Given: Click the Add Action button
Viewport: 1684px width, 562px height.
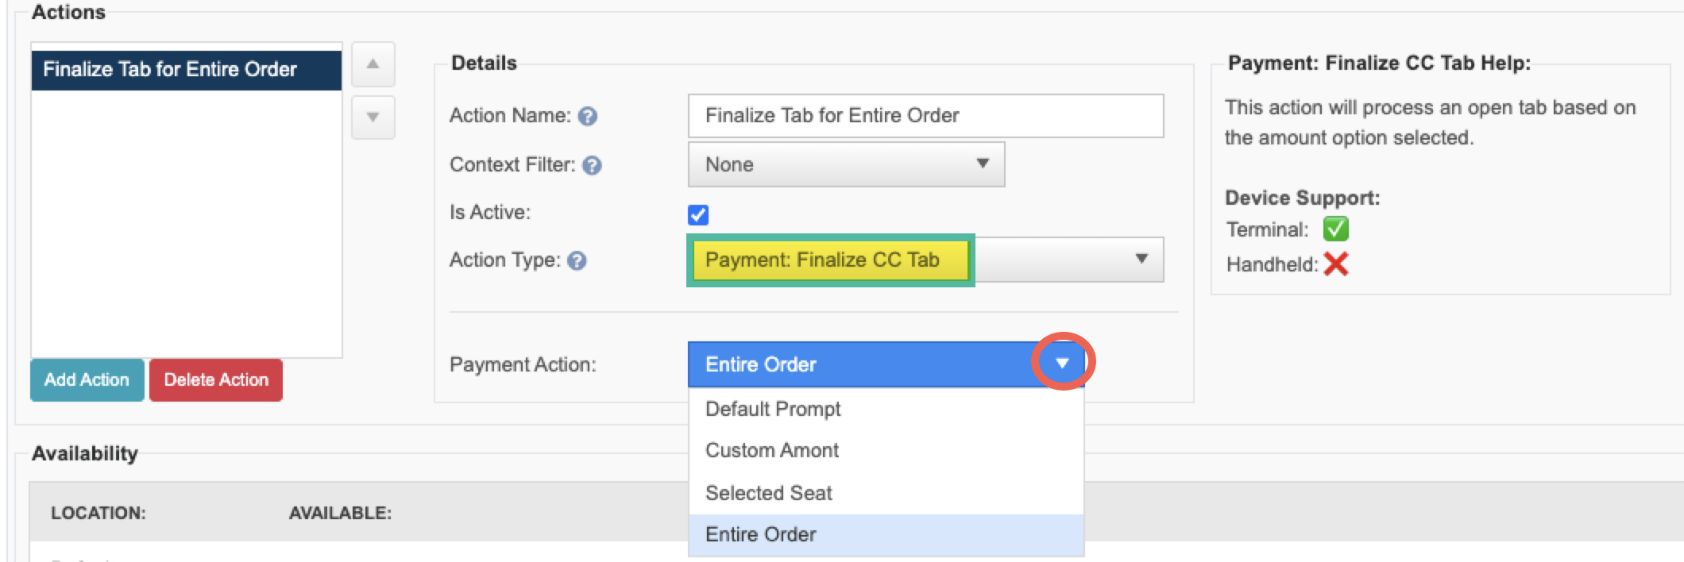Looking at the screenshot, I should click(x=87, y=379).
